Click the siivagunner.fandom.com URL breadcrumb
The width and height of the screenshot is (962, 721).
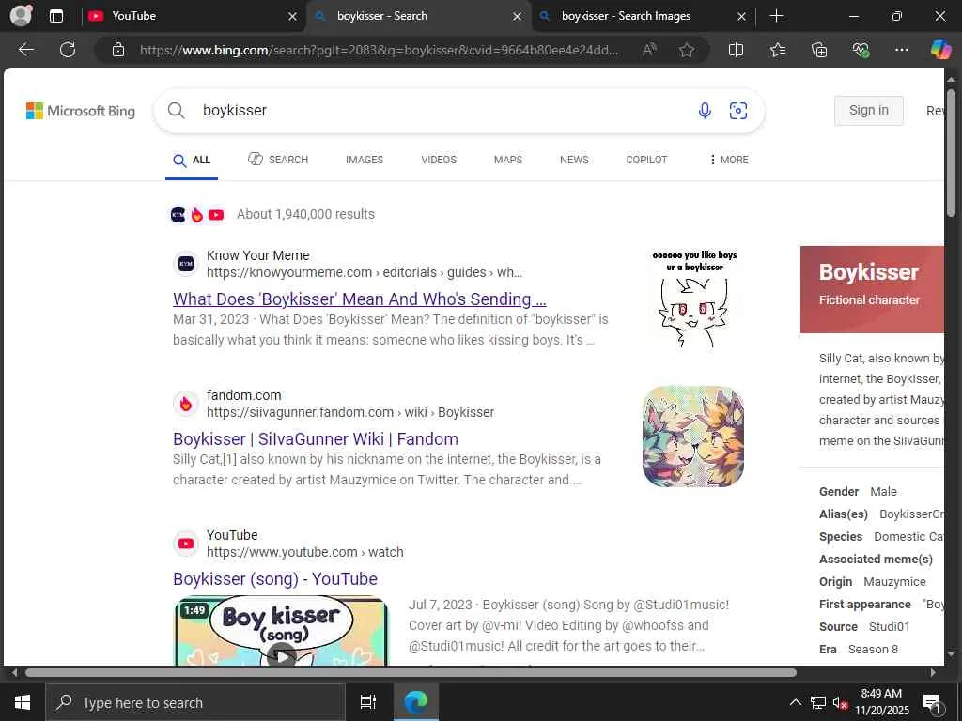[x=350, y=412]
